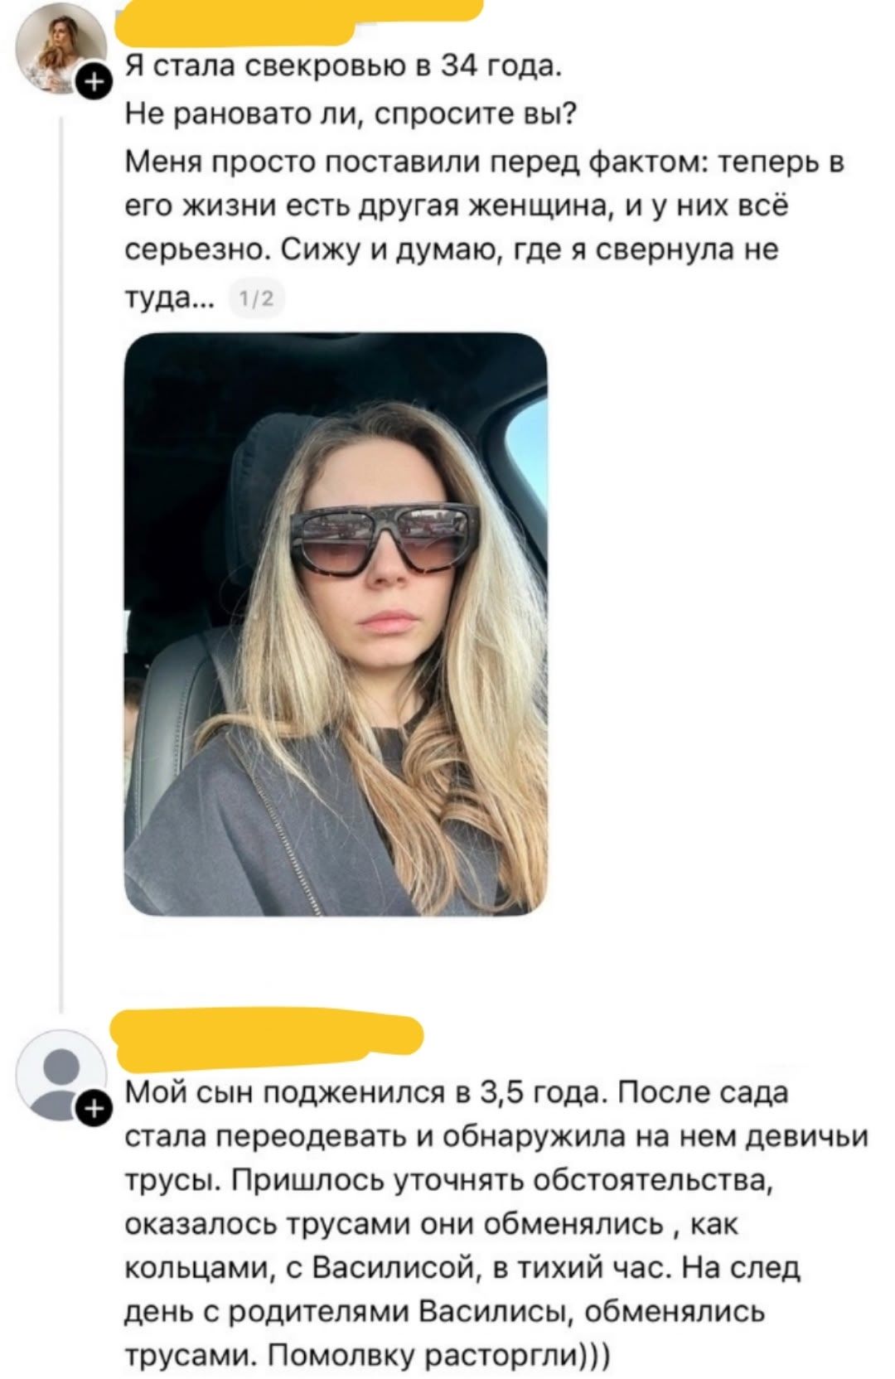Click the word "туда..." beside the badge
The height and width of the screenshot is (1379, 895).
tap(168, 297)
